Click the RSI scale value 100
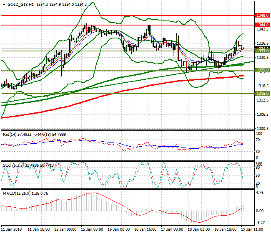The image size is (271, 234). pyautogui.click(x=259, y=134)
